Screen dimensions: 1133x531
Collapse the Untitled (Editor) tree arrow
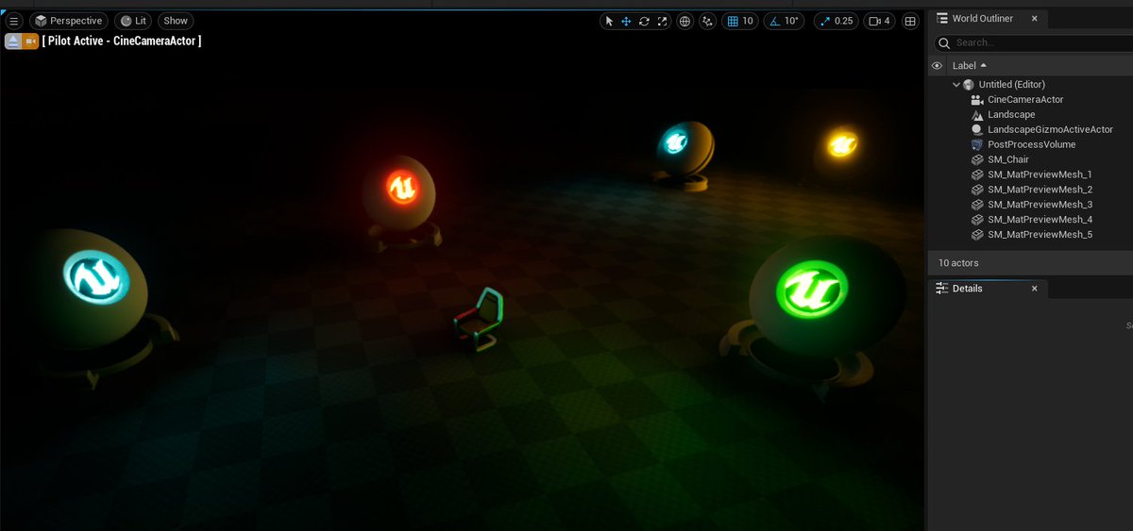[x=956, y=85]
